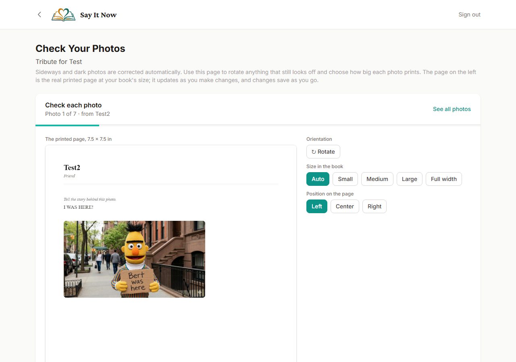This screenshot has width=516, height=362.
Task: Click The printed page, 7.5 × 7.5 in label
Action: tap(78, 139)
